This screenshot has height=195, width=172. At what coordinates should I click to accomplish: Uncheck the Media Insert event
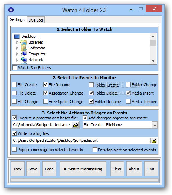(128, 93)
